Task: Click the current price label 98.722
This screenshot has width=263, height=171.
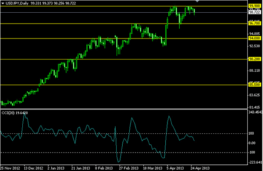Action: coord(254,12)
